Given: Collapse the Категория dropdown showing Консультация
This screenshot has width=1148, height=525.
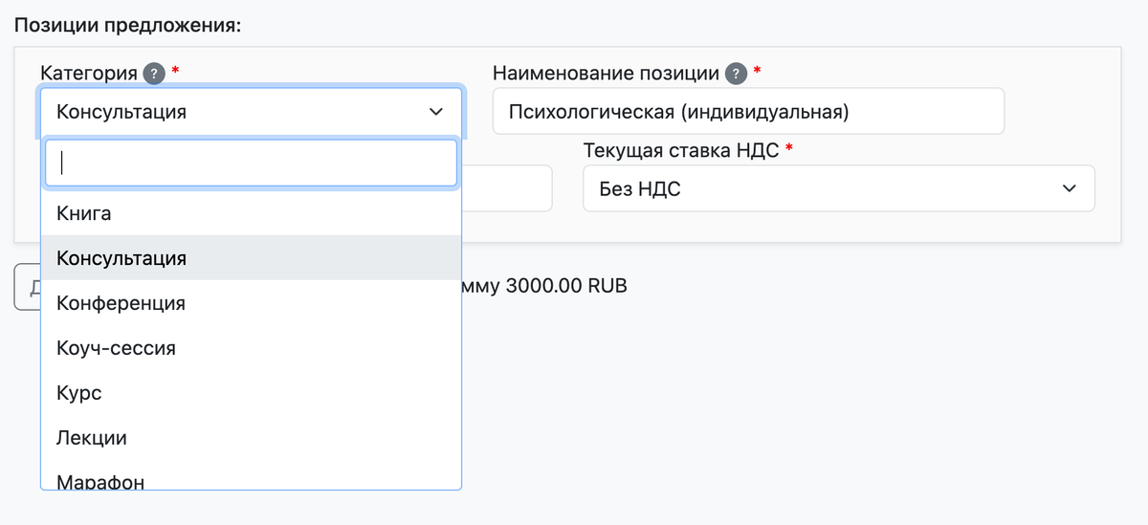Looking at the screenshot, I should pyautogui.click(x=251, y=112).
